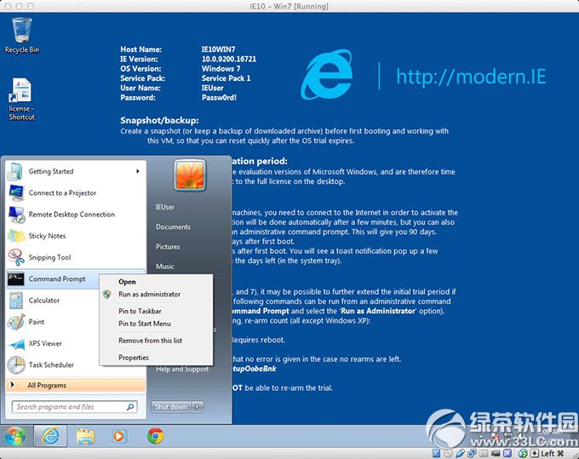Choose Pin to Start Menu

(156, 324)
